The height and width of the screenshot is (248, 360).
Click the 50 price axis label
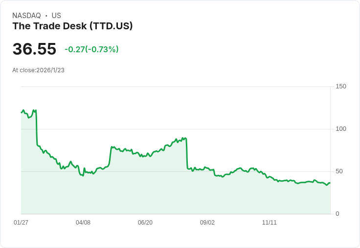(339, 171)
